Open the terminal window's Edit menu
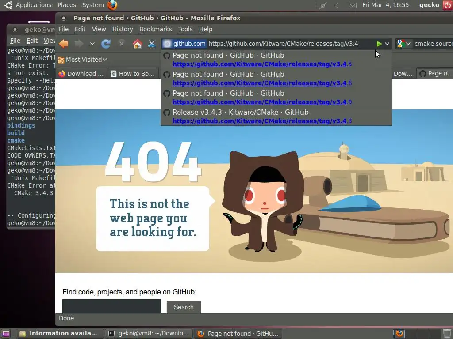 (32, 41)
